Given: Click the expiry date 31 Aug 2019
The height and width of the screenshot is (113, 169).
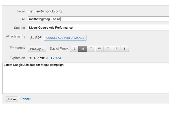Looking at the screenshot, I should coord(38,58).
